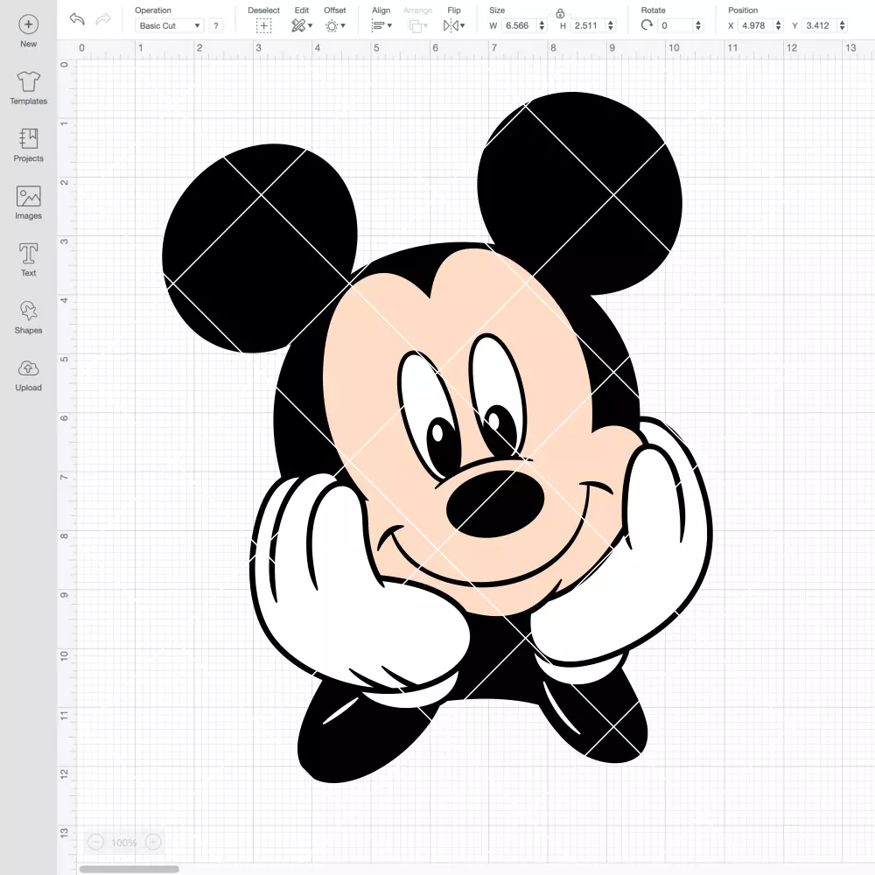Adjust the Rotate stepper arrows

698,25
